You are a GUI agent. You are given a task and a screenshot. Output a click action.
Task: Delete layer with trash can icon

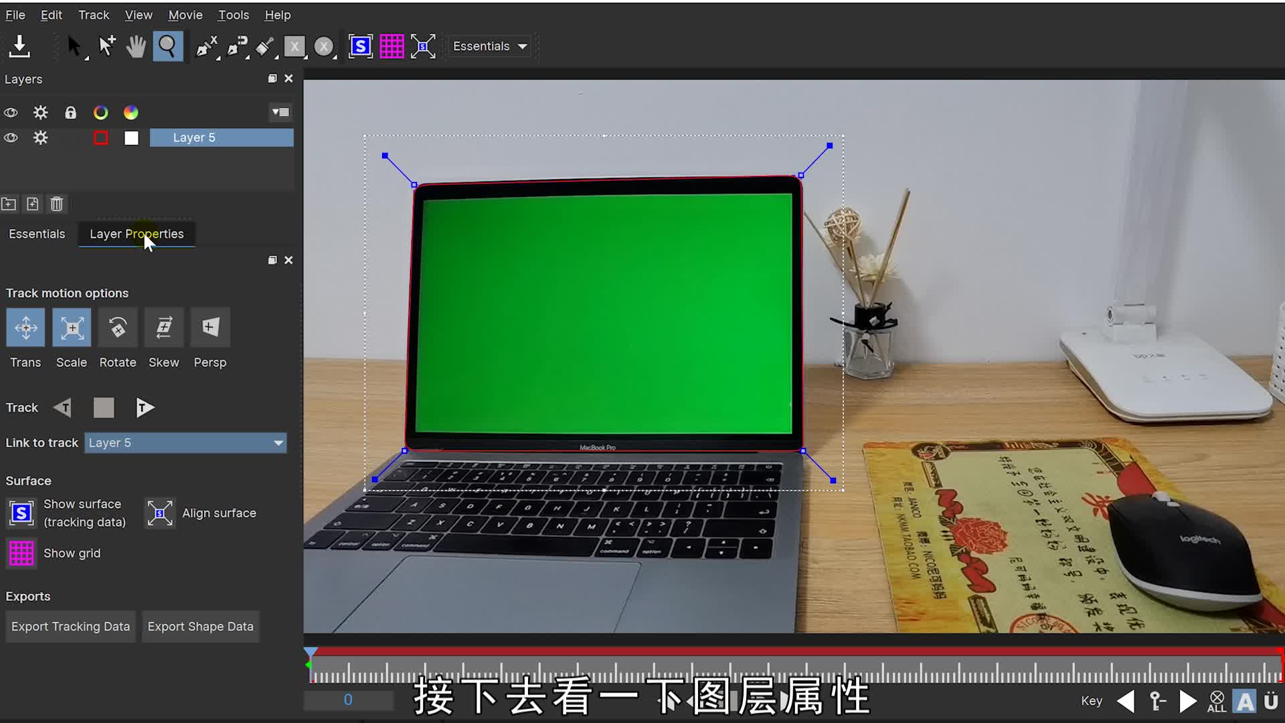point(57,204)
